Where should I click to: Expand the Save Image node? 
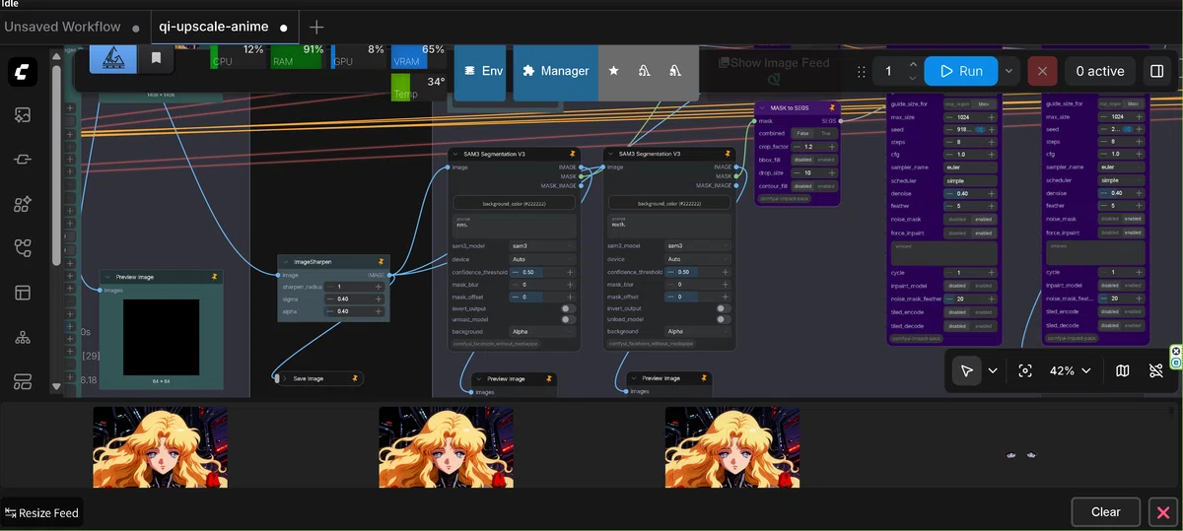pos(284,378)
